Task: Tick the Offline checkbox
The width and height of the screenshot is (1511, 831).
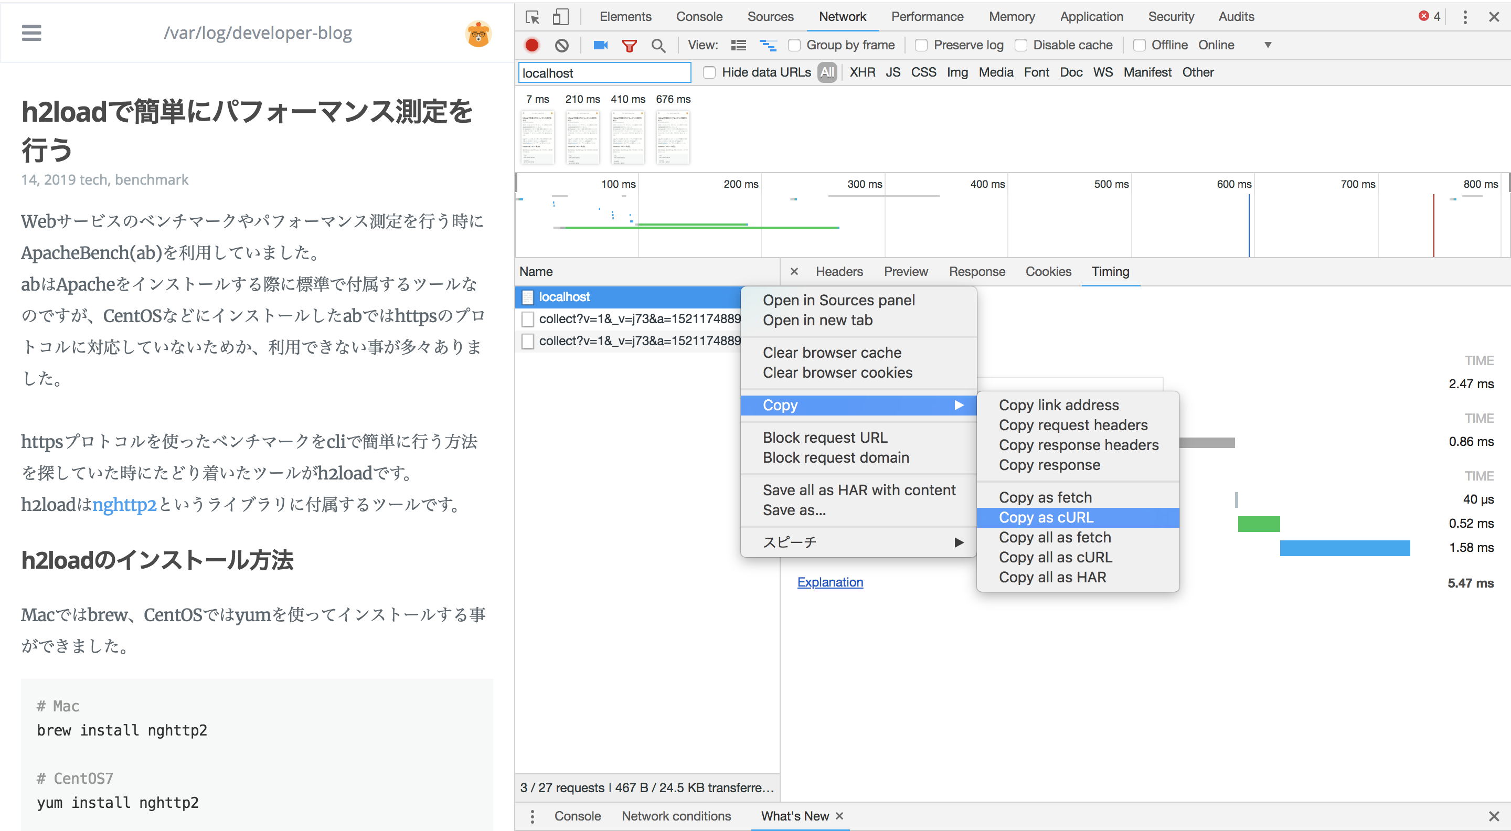Action: coord(1138,45)
